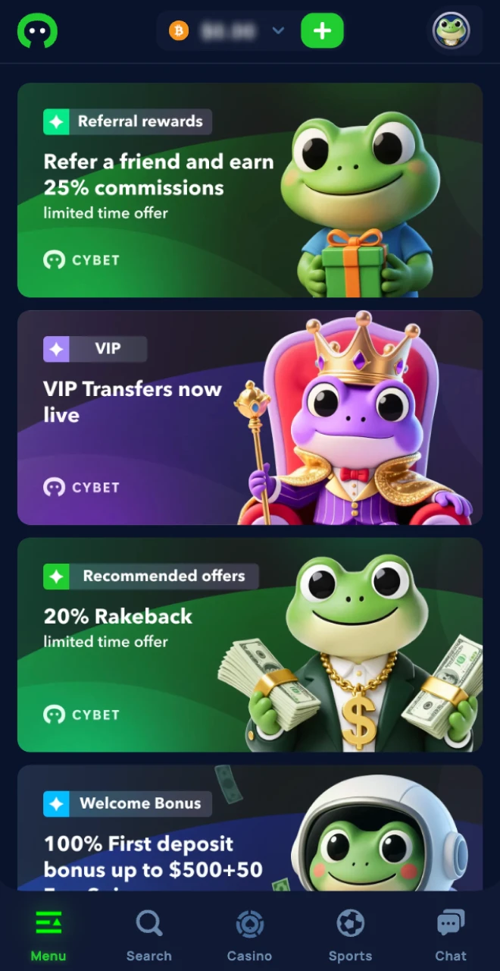Open the 100% First deposit bonus banner
The height and width of the screenshot is (971, 500).
[250, 828]
